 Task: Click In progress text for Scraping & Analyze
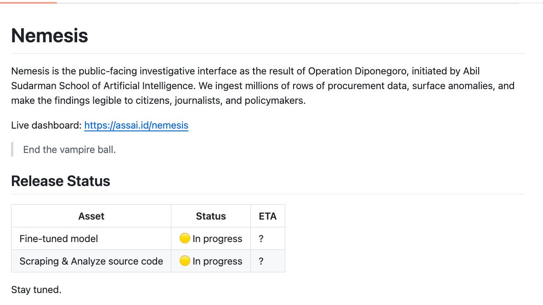(217, 261)
